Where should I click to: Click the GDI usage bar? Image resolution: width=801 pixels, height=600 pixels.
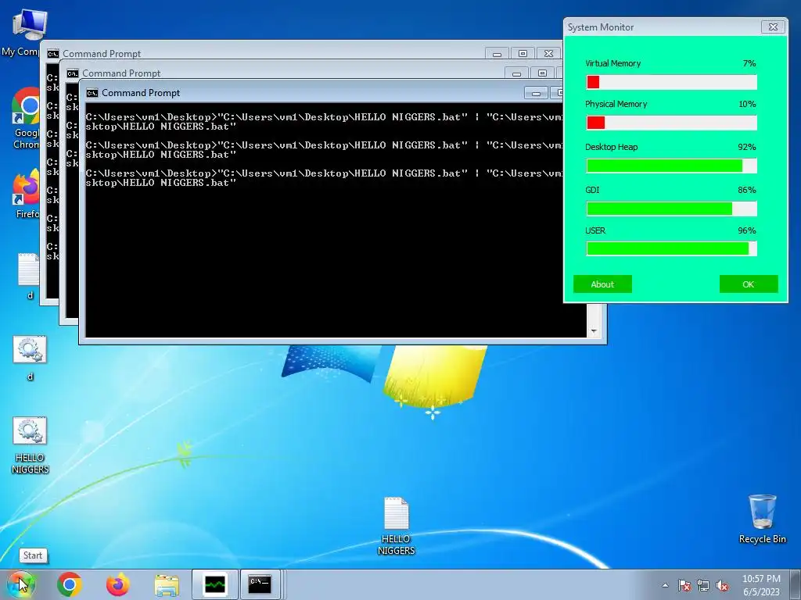pyautogui.click(x=671, y=208)
